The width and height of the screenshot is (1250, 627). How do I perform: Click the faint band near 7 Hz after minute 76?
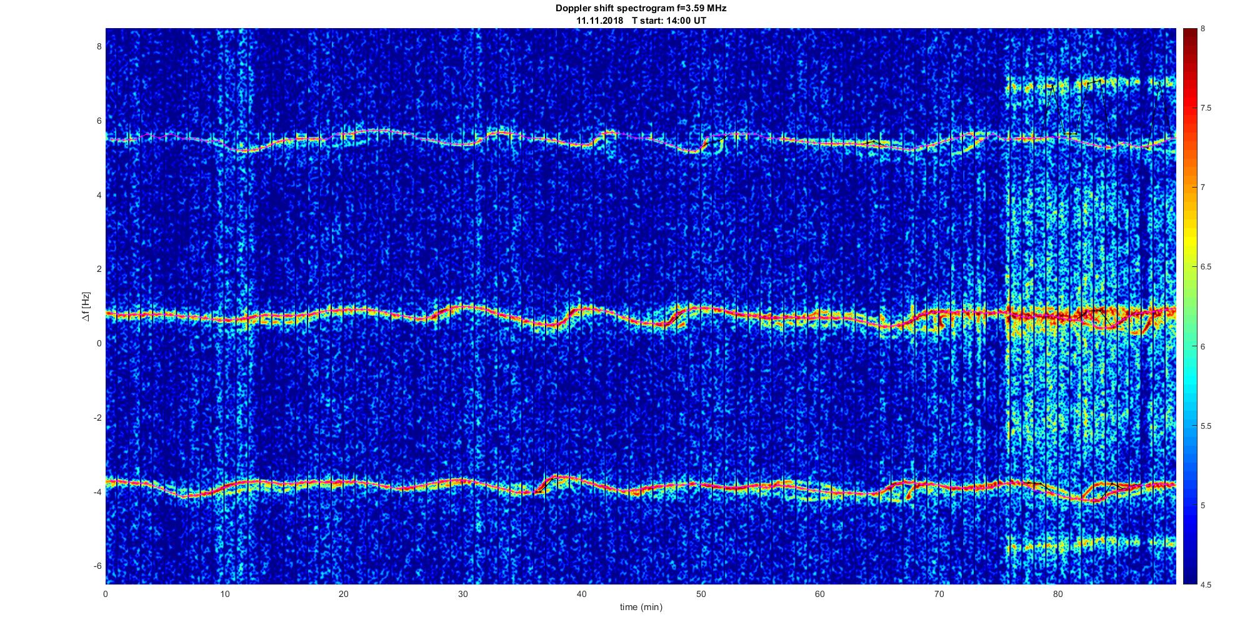click(1091, 84)
